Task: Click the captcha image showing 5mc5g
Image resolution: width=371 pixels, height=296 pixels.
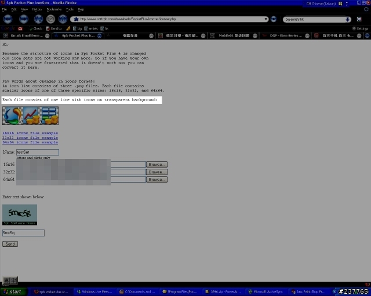Action: [x=20, y=215]
